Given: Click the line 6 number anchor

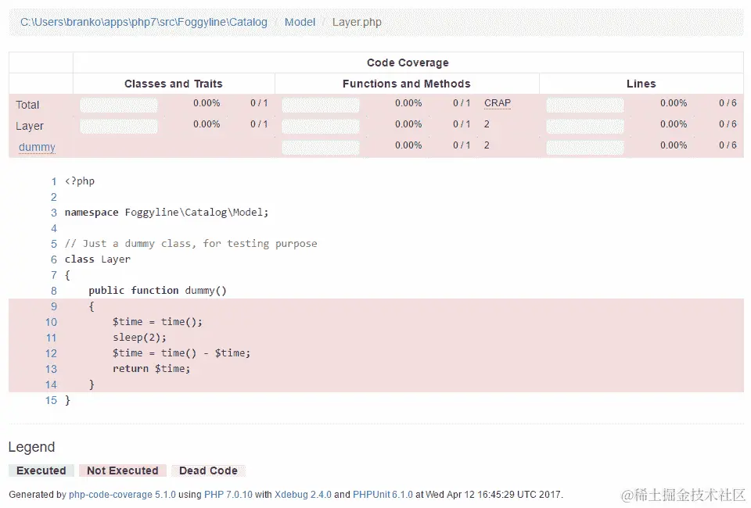Looking at the screenshot, I should pos(54,259).
